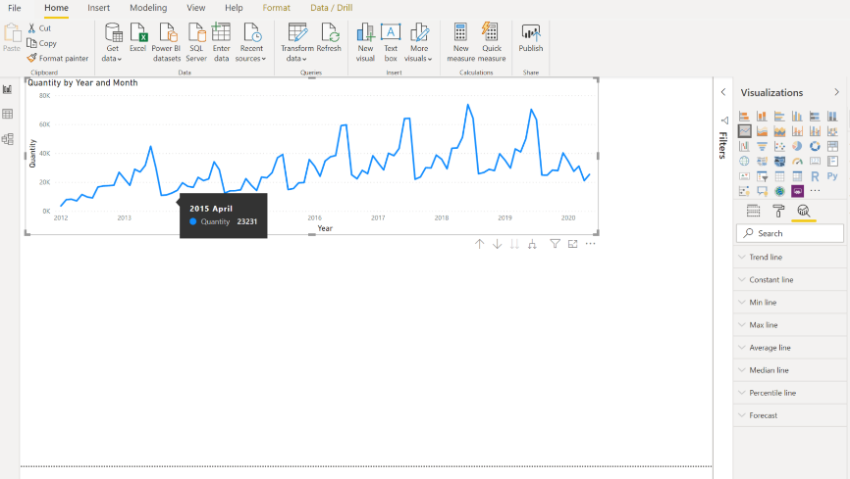Turn on drill down mode arrow
The width and height of the screenshot is (850, 479).
click(497, 244)
